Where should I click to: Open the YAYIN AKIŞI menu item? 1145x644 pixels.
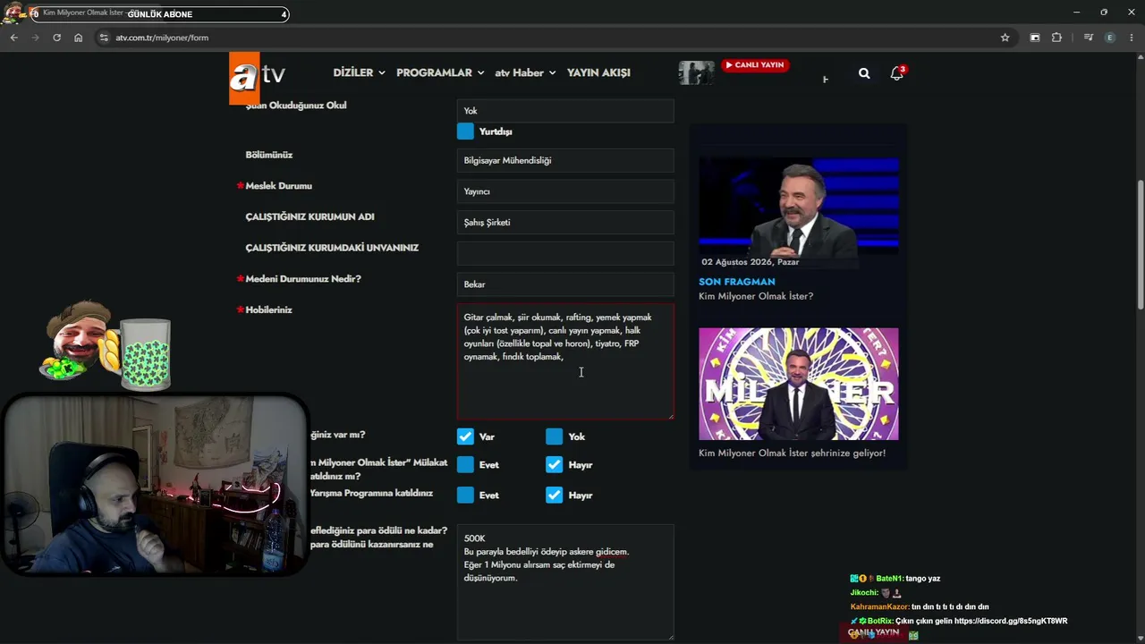pyautogui.click(x=598, y=72)
